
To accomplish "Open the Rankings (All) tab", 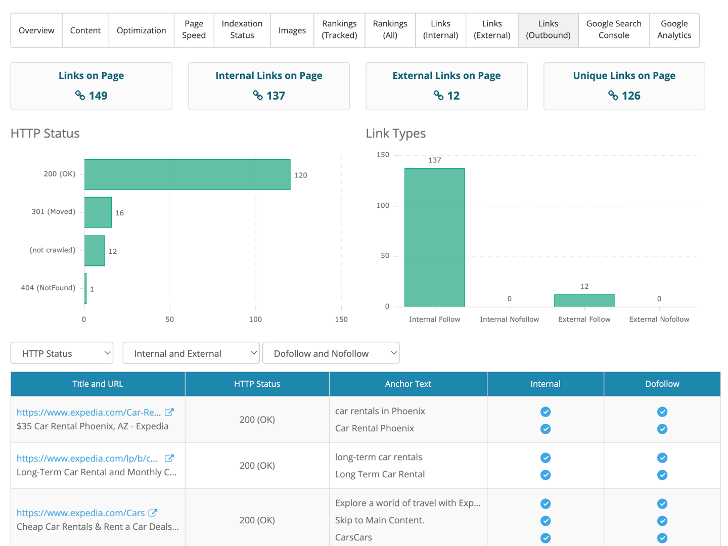I will tap(390, 30).
